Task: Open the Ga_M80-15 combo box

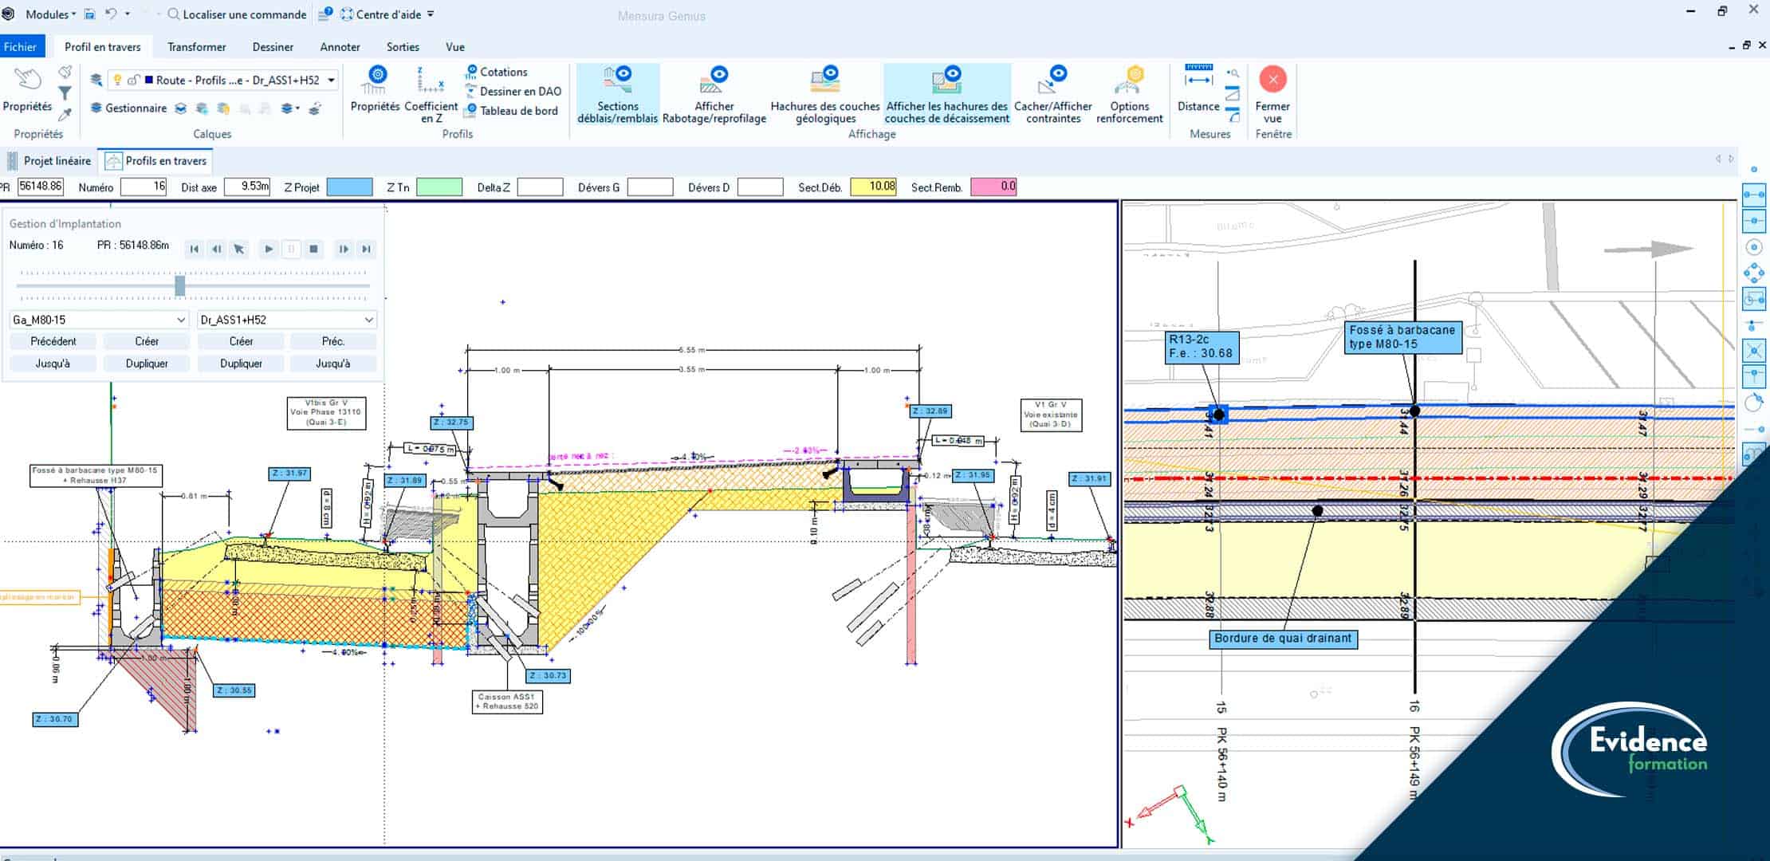Action: [x=99, y=320]
